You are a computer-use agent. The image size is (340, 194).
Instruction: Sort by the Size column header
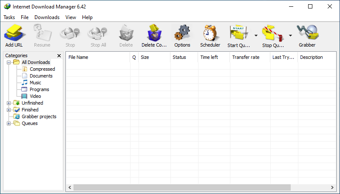tap(154, 57)
